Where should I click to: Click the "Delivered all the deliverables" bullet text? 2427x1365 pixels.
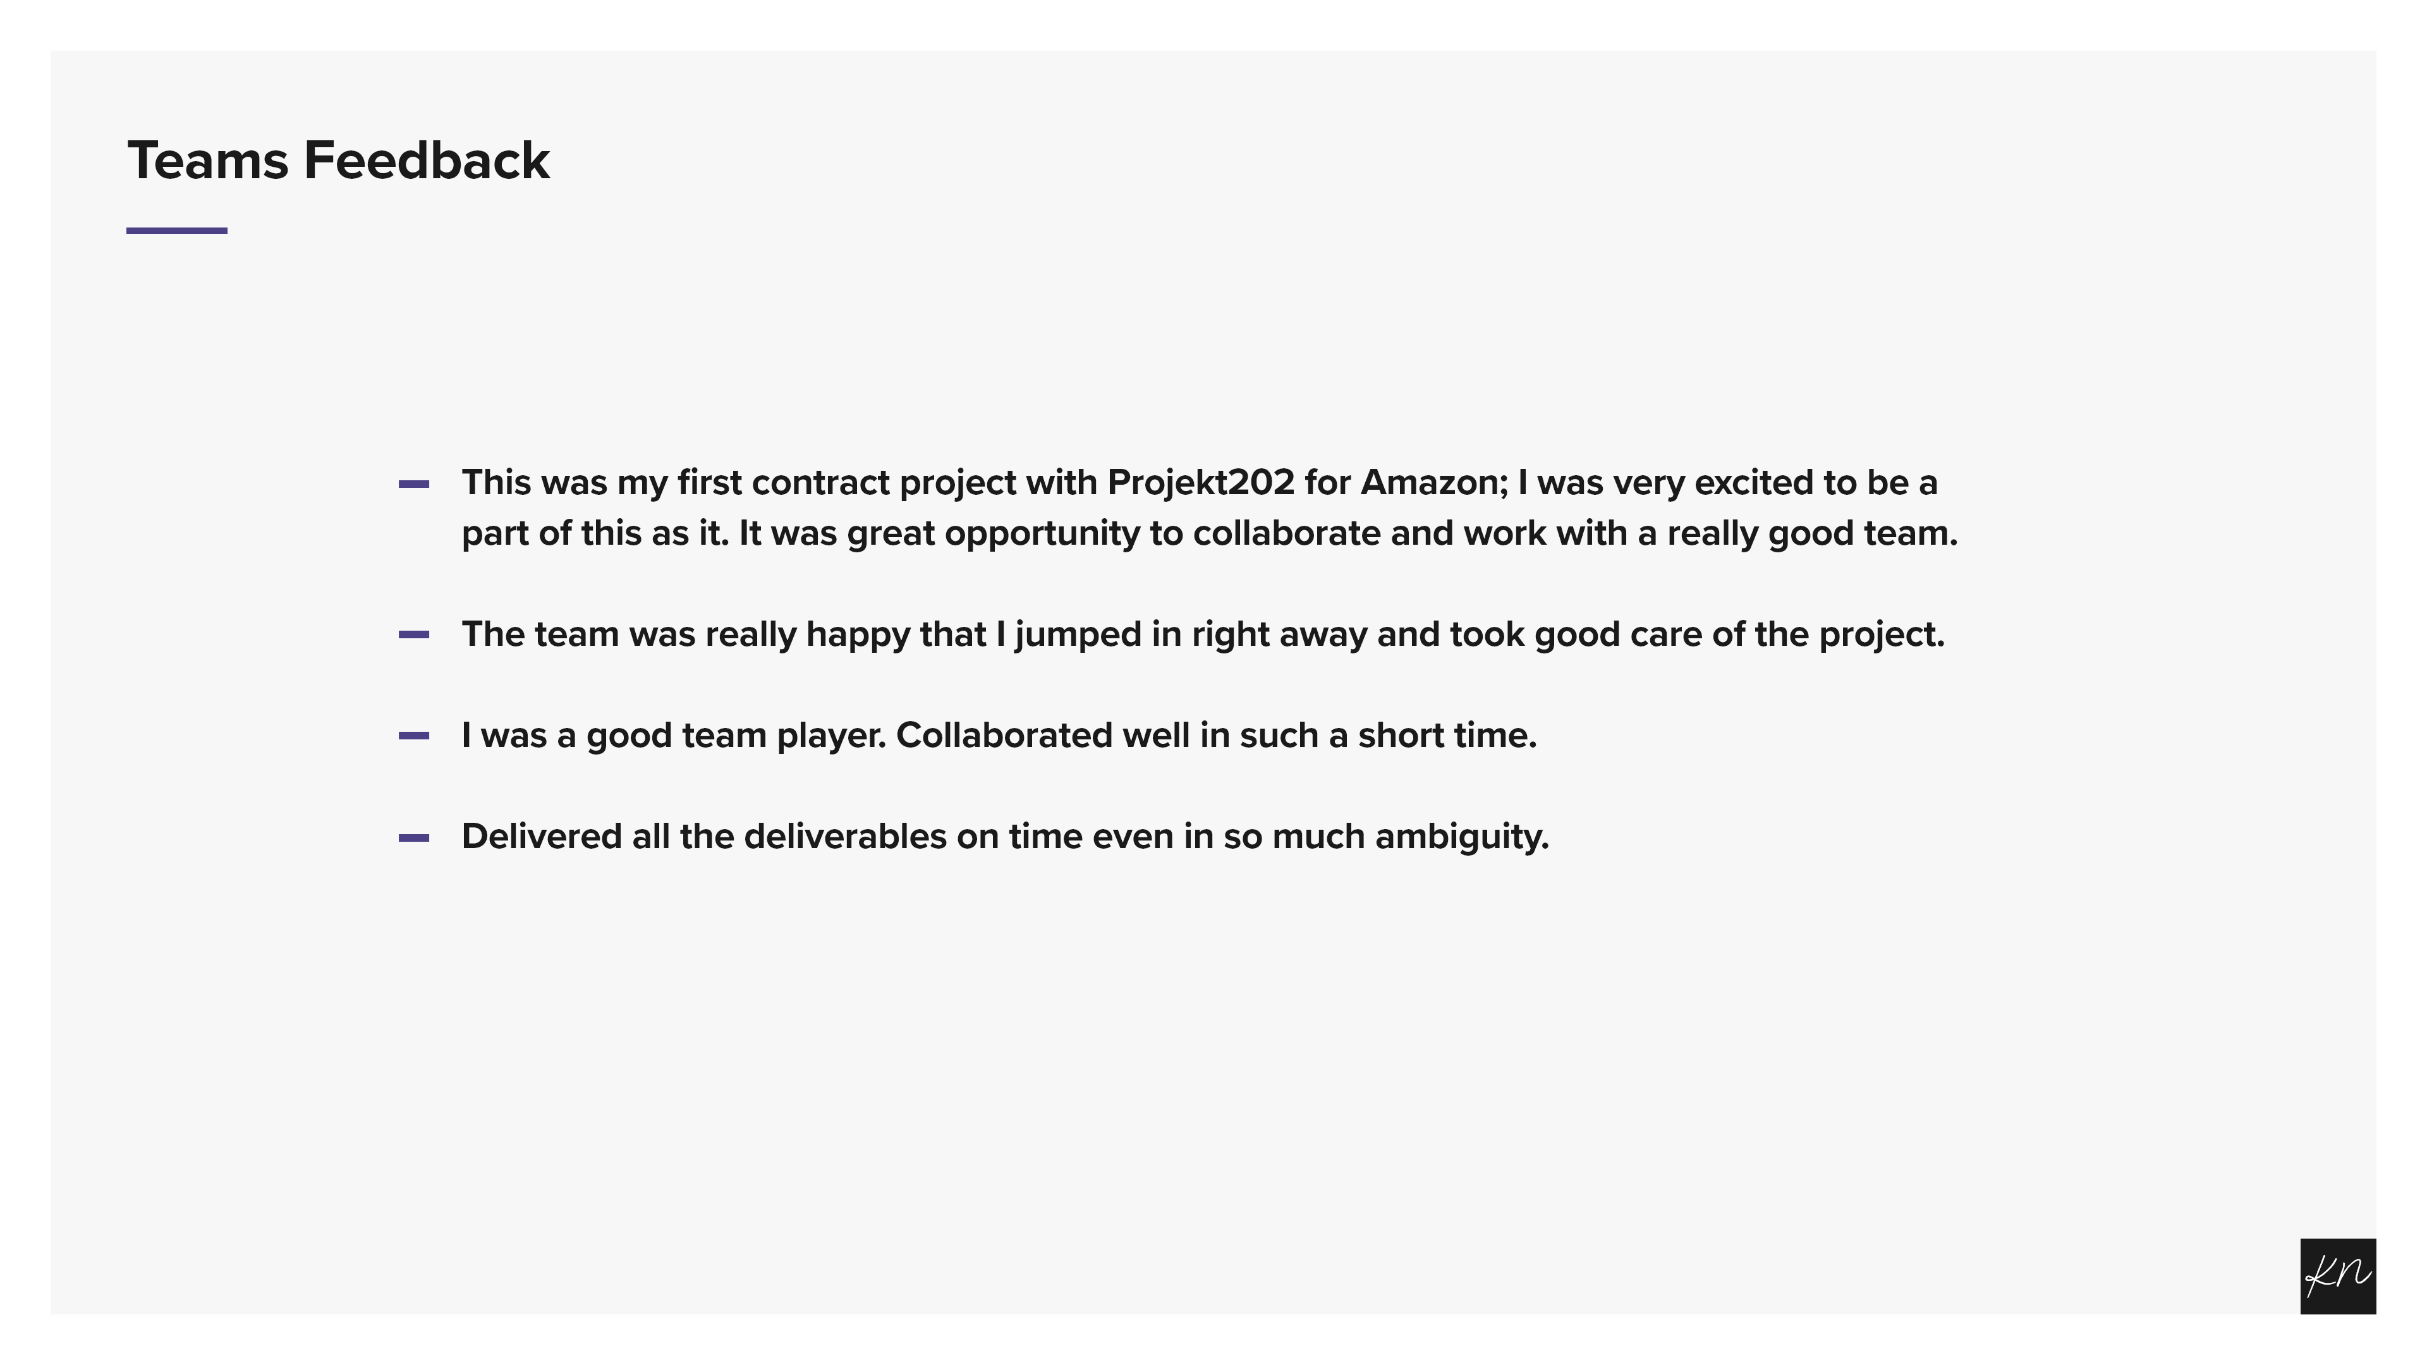tap(1004, 837)
